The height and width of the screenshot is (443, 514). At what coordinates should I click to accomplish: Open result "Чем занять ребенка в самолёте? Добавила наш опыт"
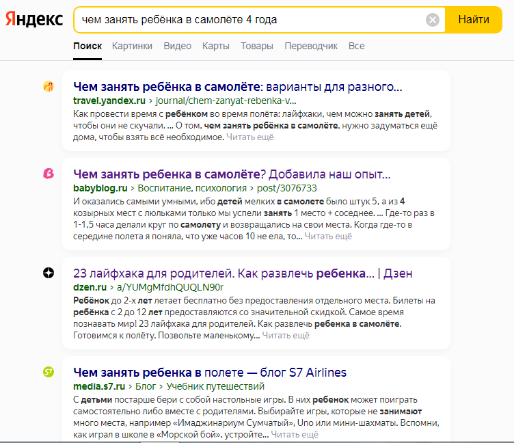(x=232, y=174)
